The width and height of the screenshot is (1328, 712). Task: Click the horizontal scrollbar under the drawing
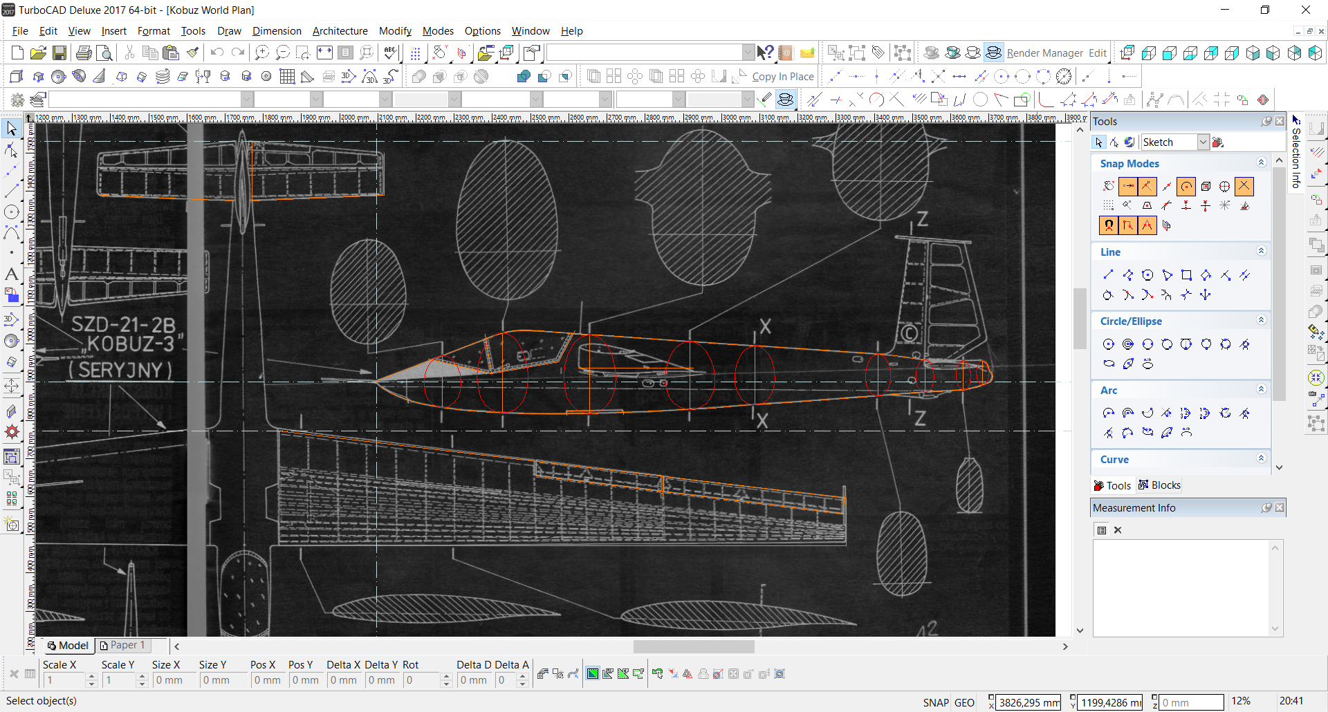point(694,646)
